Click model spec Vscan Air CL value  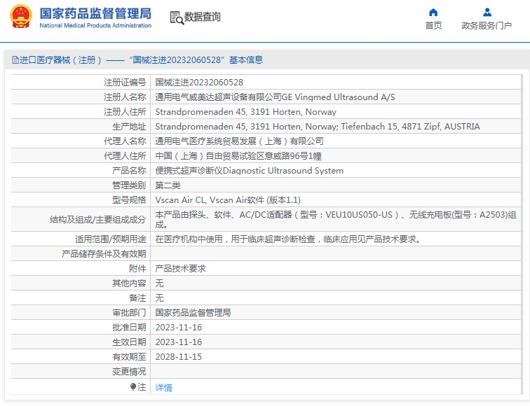(228, 200)
